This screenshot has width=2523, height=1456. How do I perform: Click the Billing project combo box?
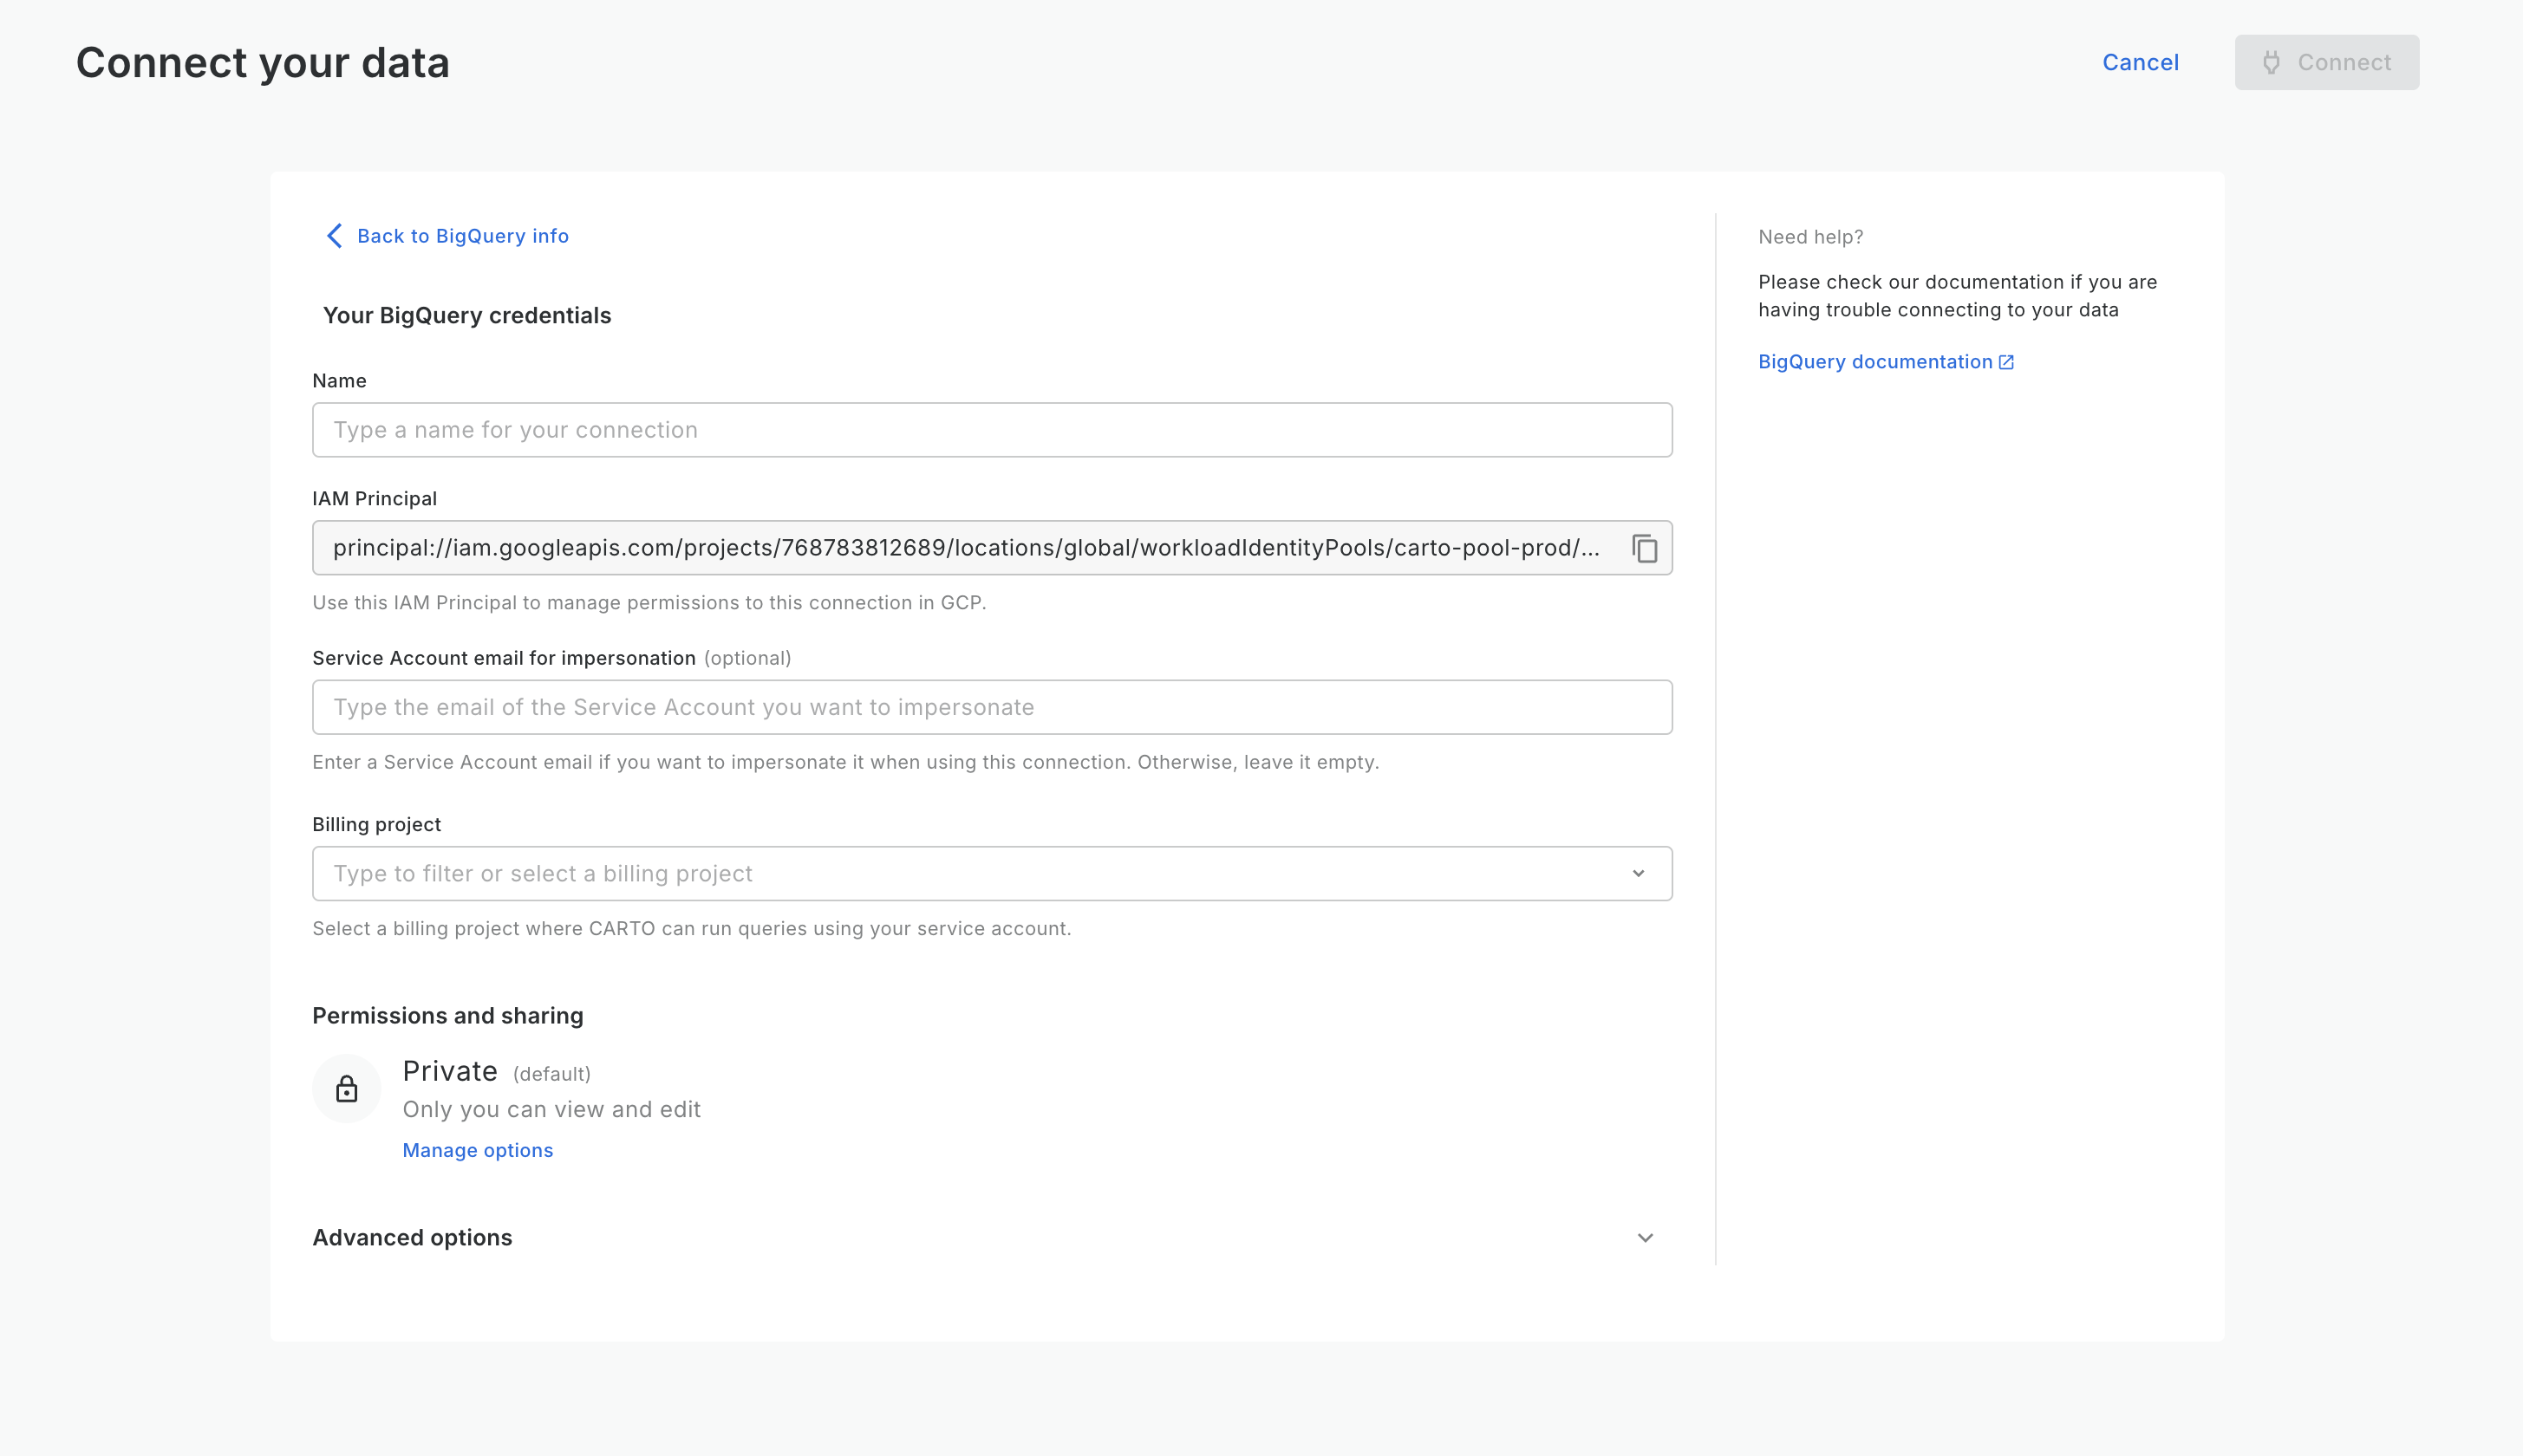961,874
